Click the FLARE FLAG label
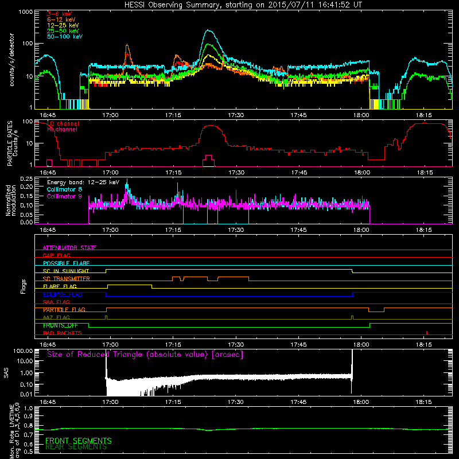 coord(60,286)
